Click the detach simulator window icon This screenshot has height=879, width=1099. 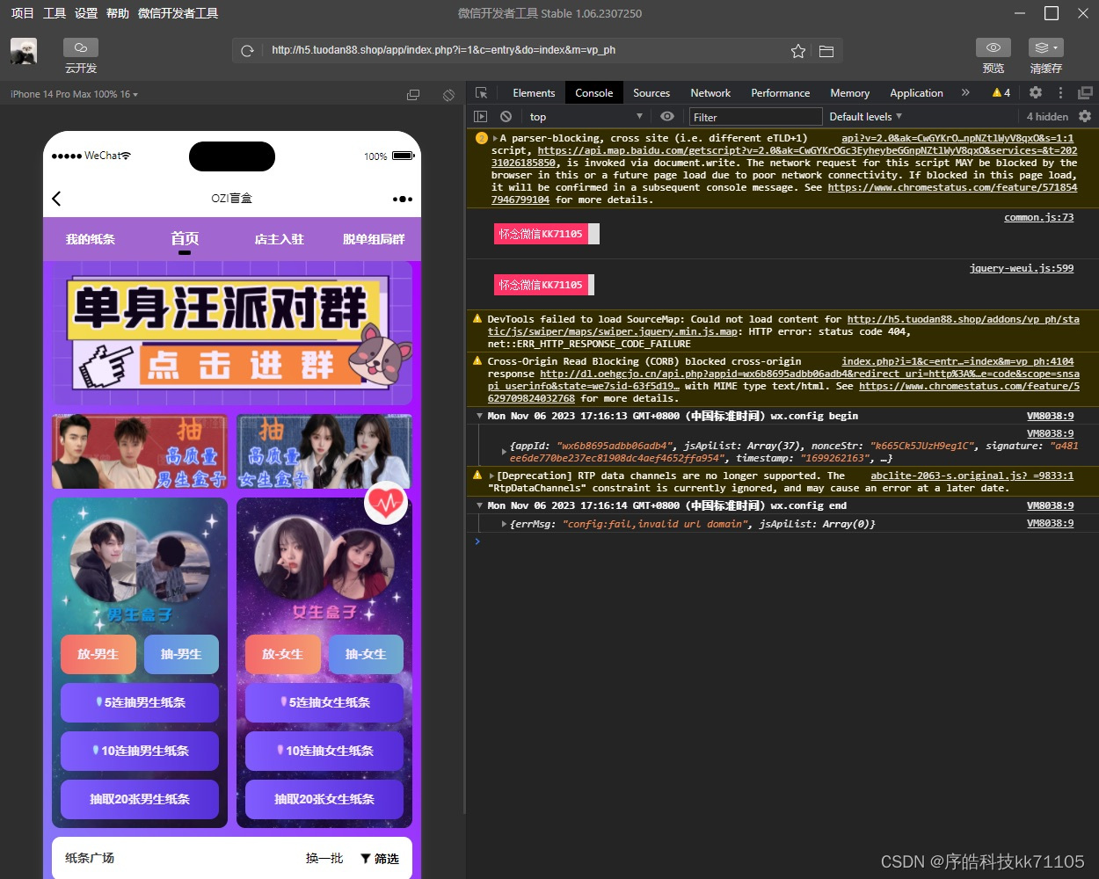pyautogui.click(x=413, y=94)
